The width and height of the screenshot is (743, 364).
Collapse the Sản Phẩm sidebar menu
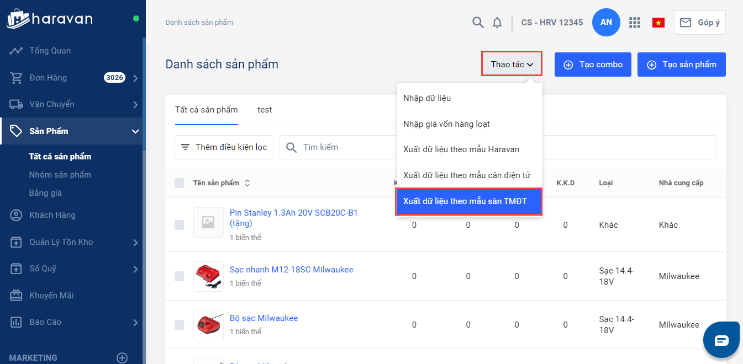tap(135, 131)
